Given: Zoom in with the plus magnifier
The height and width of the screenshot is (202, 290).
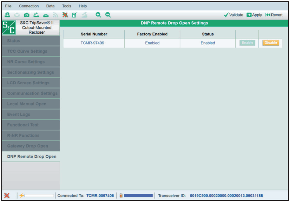Looking at the screenshot, I should [x=98, y=15].
